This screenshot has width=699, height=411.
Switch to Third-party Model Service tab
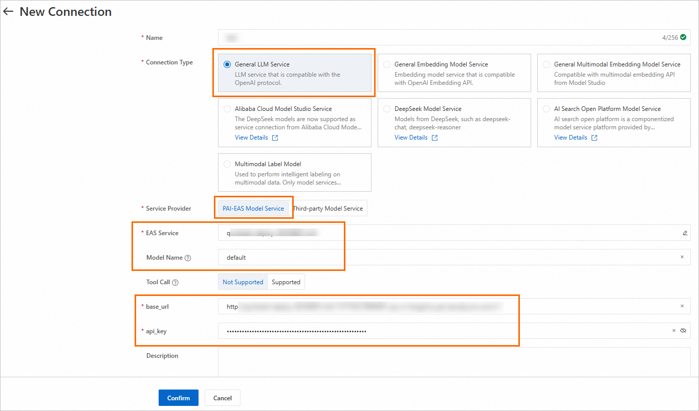point(327,209)
